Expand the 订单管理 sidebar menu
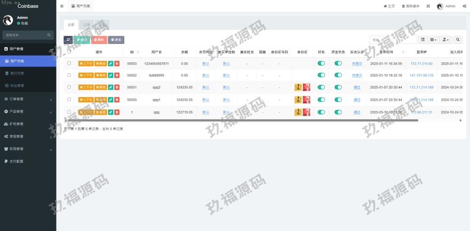This screenshot has width=470, height=231. click(x=28, y=99)
